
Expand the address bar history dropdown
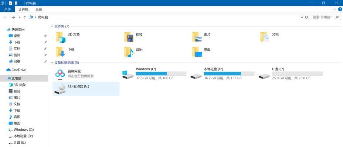click(x=302, y=17)
